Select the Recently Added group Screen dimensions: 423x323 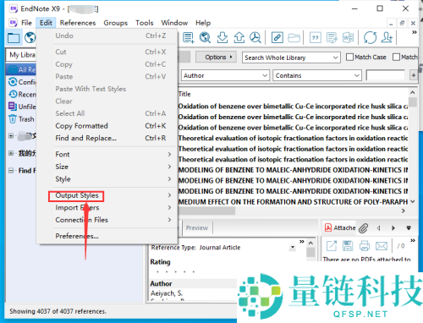click(22, 95)
